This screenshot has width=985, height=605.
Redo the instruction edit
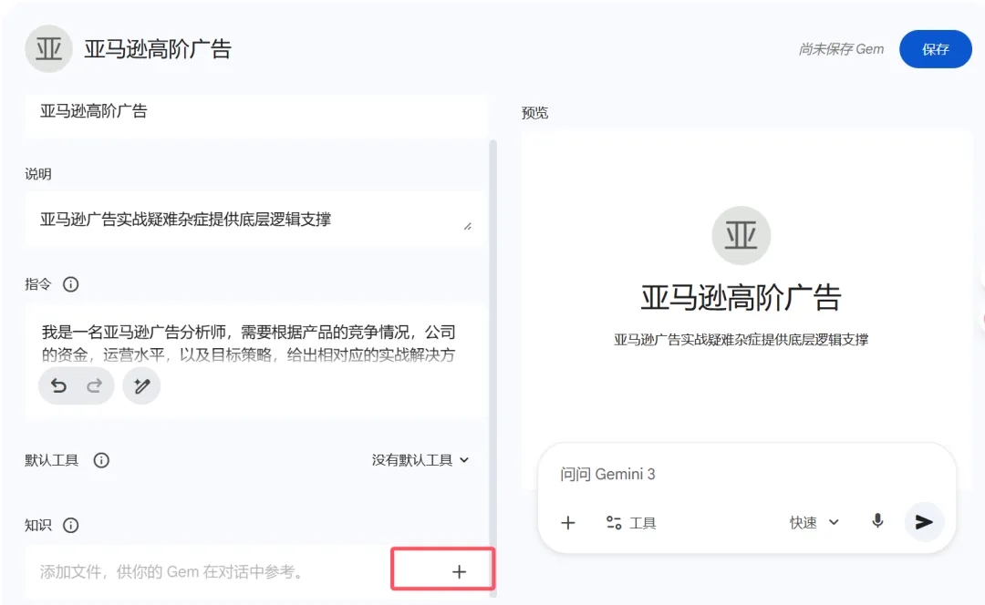[94, 385]
